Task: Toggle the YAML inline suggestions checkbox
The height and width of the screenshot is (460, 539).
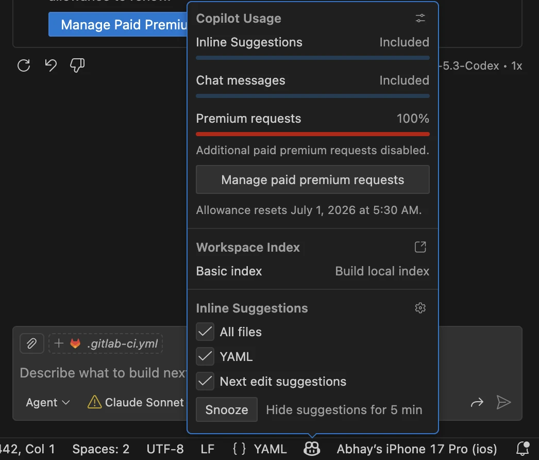Action: coord(205,356)
